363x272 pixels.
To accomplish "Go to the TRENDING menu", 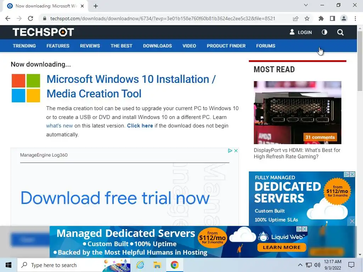I will coord(24,46).
